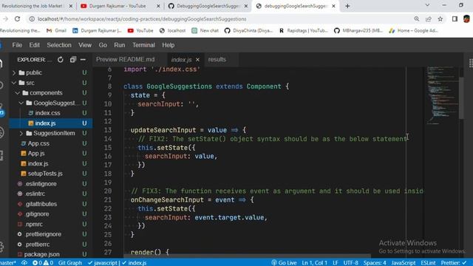Click the Go Live status button

click(284, 263)
